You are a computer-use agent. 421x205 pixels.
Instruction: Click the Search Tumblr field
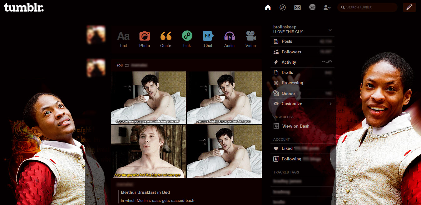(x=367, y=7)
